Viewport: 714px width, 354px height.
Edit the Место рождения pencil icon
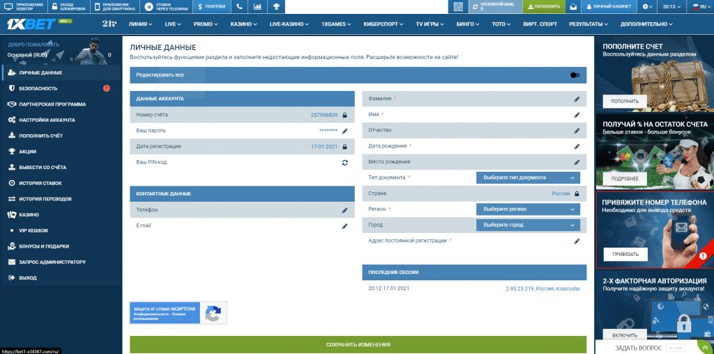pos(577,162)
